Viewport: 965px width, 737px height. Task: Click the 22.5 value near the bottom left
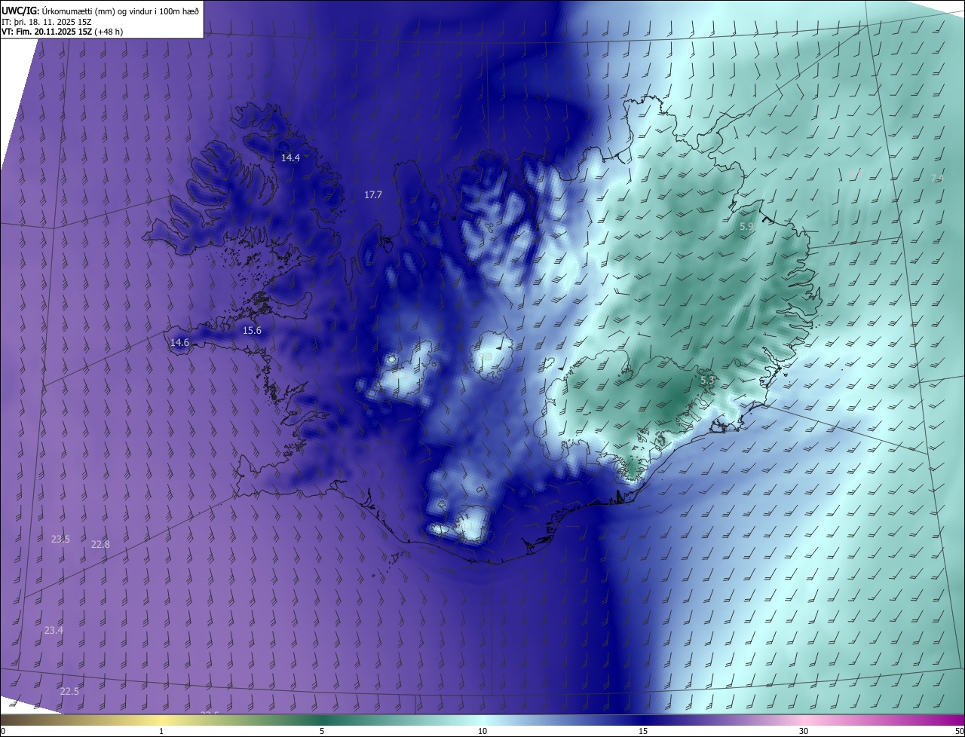(x=69, y=692)
